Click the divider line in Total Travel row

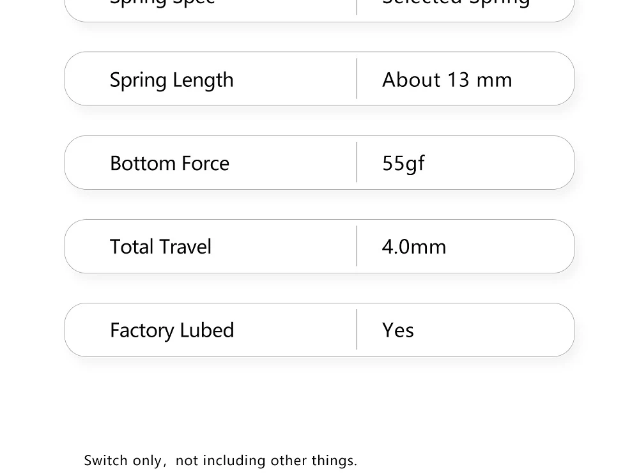click(357, 246)
